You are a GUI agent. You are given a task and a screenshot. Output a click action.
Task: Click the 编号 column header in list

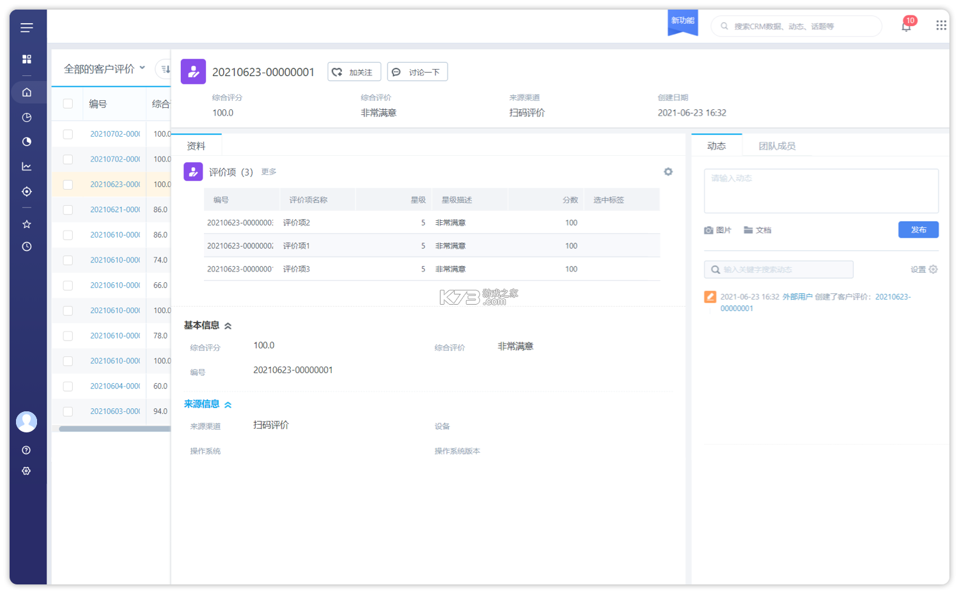[x=98, y=103]
